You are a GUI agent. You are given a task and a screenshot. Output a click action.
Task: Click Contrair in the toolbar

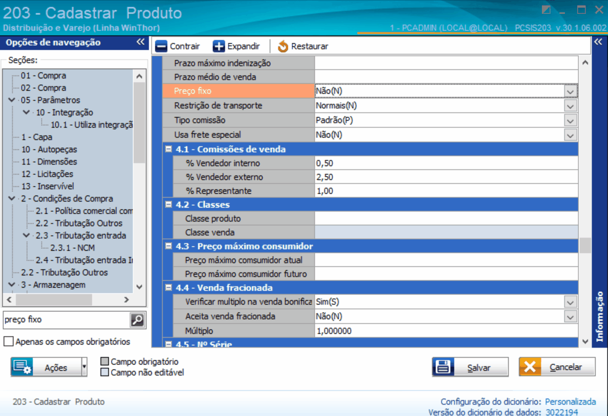click(177, 46)
